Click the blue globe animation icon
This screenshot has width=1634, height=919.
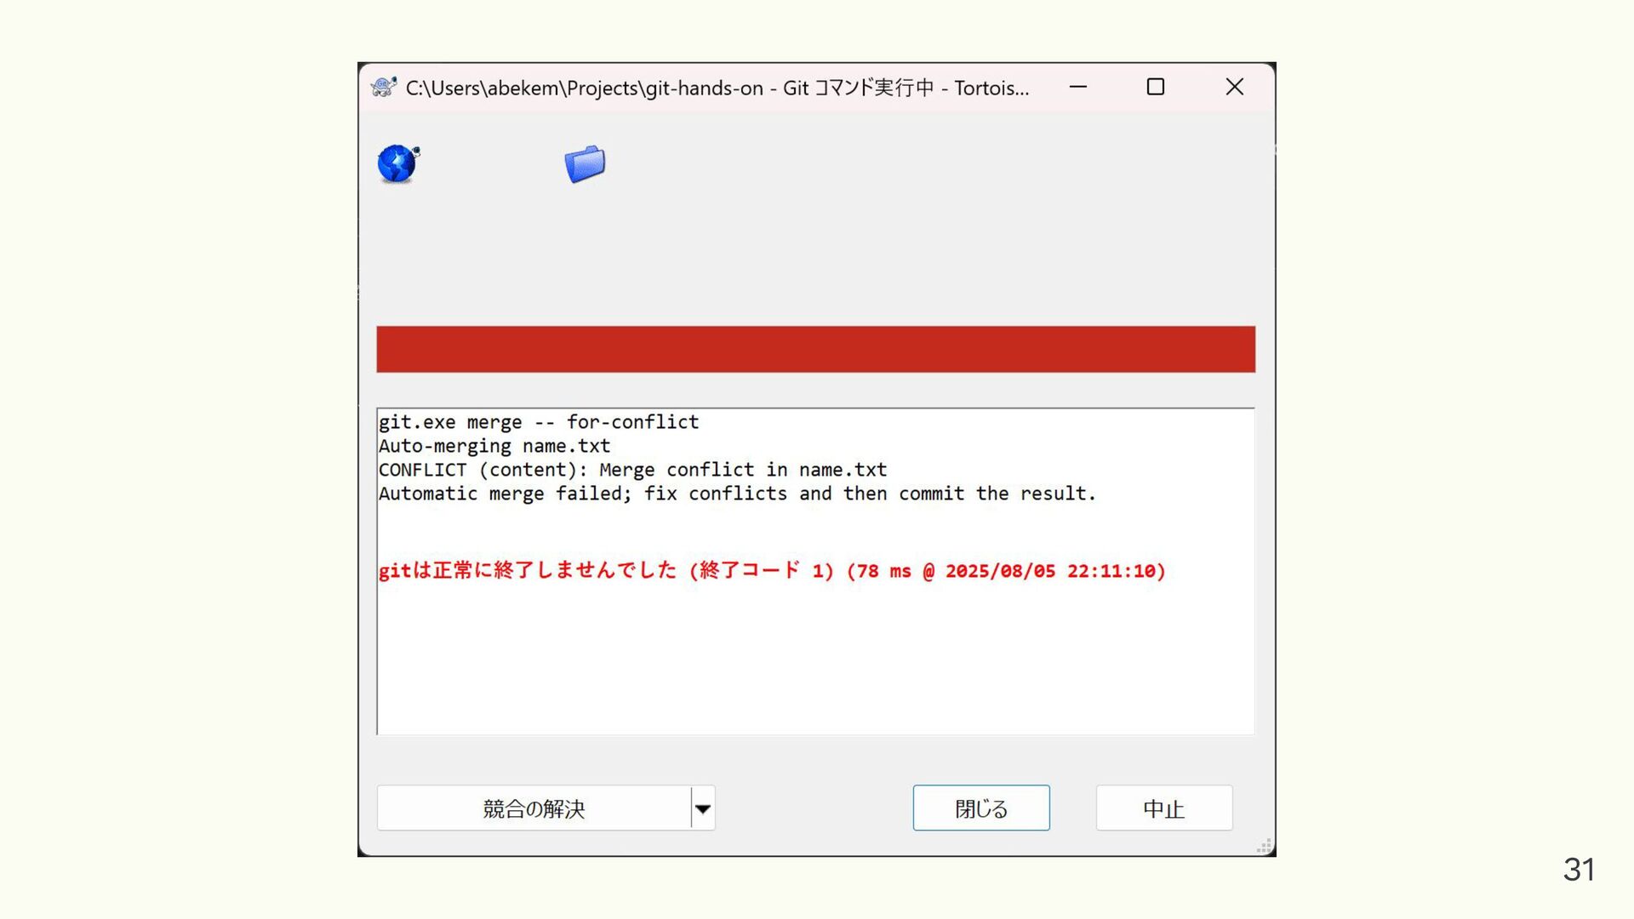point(398,163)
